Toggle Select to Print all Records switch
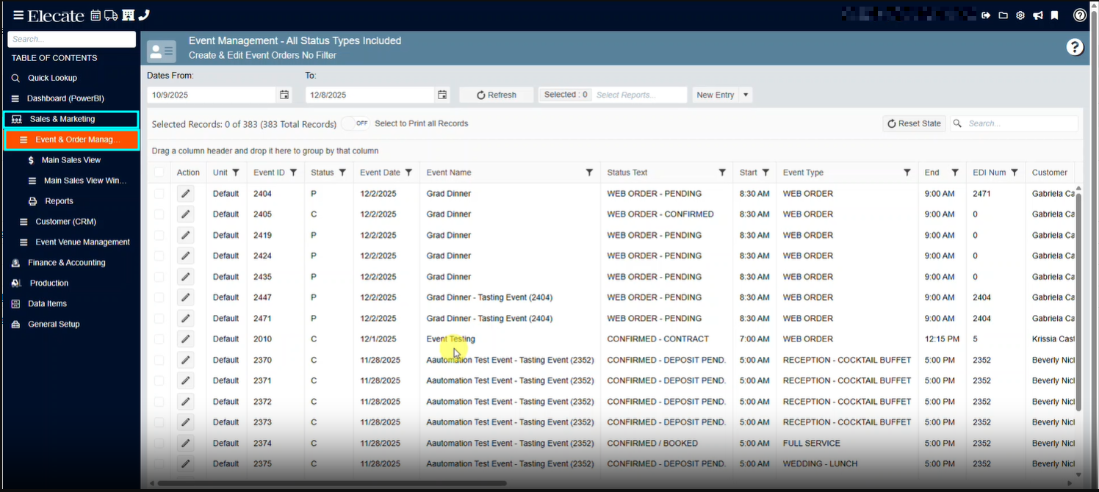The image size is (1099, 492). point(356,123)
